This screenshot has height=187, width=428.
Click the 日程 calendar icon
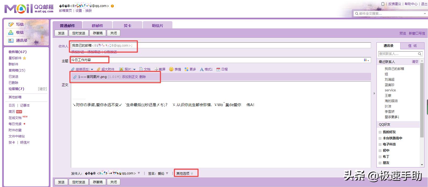218,69
